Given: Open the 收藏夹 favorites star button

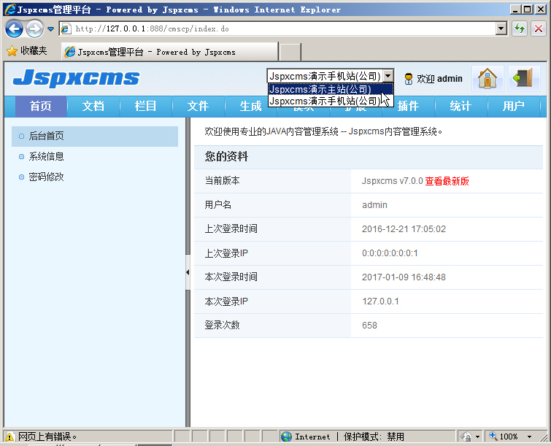Looking at the screenshot, I should (27, 51).
